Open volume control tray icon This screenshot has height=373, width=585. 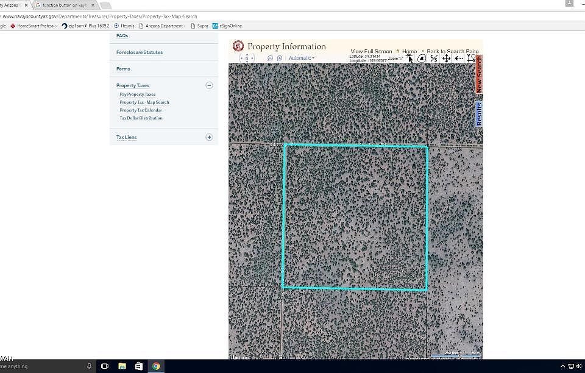coord(579,366)
